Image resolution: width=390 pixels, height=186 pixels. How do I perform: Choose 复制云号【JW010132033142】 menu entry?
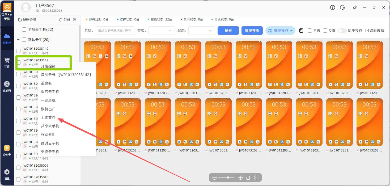coord(67,75)
